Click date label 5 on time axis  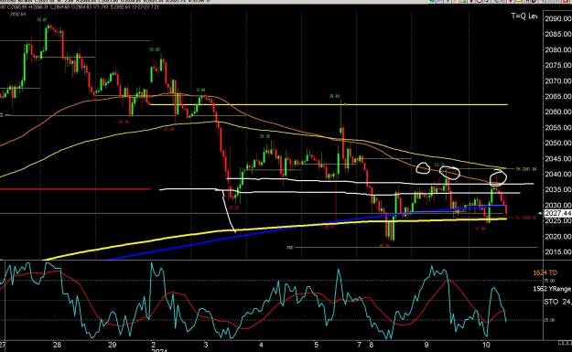click(x=316, y=345)
